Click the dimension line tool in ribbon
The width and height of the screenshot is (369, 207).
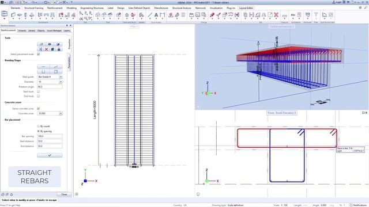pos(163,15)
